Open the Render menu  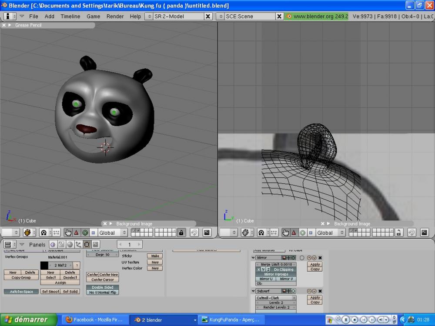pyautogui.click(x=115, y=17)
